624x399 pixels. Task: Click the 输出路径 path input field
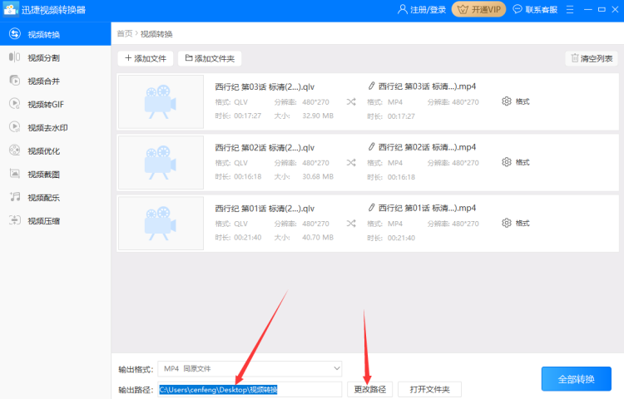250,390
